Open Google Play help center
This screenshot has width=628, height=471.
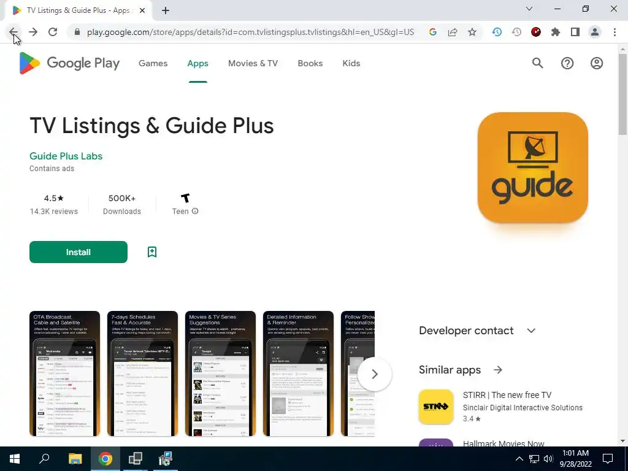[567, 63]
